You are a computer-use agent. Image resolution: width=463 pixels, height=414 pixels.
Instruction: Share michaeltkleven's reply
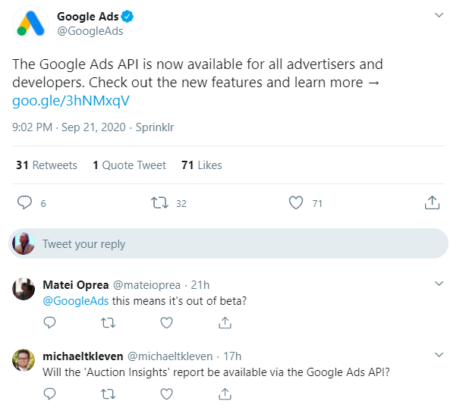(x=225, y=394)
